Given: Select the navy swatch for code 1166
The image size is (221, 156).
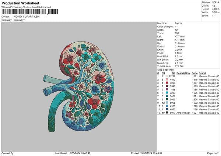Looking at the screenshot, I should [x=167, y=109].
